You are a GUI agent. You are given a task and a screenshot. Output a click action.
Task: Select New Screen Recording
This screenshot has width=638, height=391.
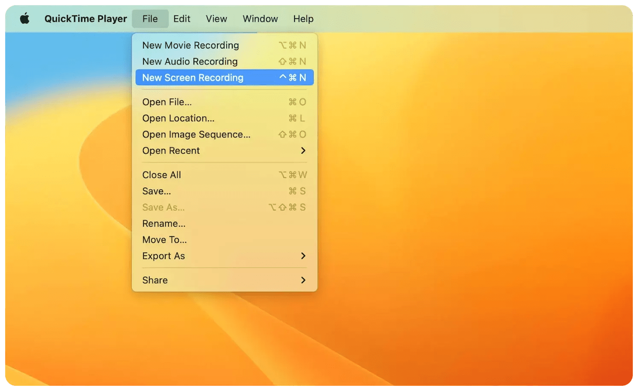[193, 77]
